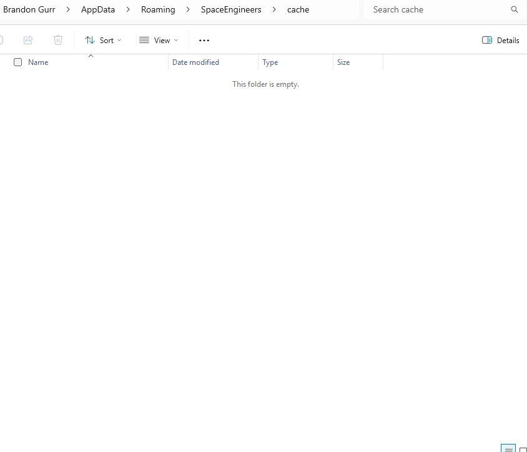The image size is (527, 452).
Task: Toggle the Details pane
Action: (x=501, y=40)
